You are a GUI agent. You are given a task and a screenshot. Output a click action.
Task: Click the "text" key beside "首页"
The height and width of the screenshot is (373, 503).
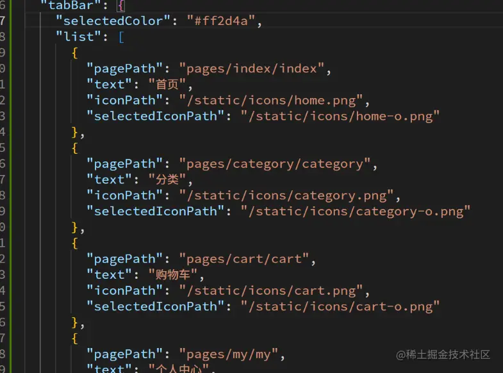click(110, 85)
